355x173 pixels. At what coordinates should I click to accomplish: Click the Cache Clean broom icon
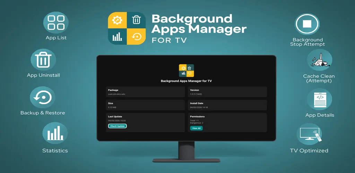coord(319,60)
